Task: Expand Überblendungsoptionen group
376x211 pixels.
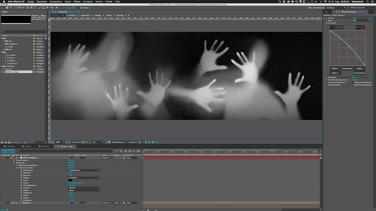Action: [x=17, y=165]
